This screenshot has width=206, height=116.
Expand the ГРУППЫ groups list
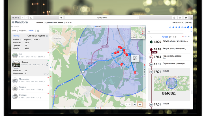point(16,36)
